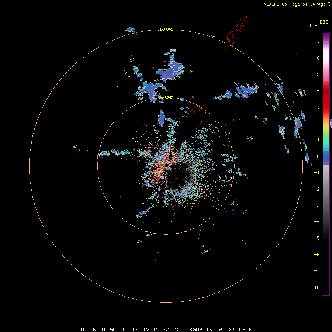Click the 19 JAN 26 date in the caption
Viewport: 332px width, 332px height.
click(221, 329)
